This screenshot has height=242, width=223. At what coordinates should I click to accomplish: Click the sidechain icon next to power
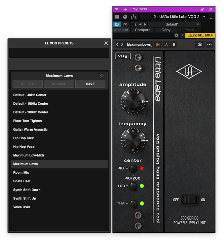[125, 24]
